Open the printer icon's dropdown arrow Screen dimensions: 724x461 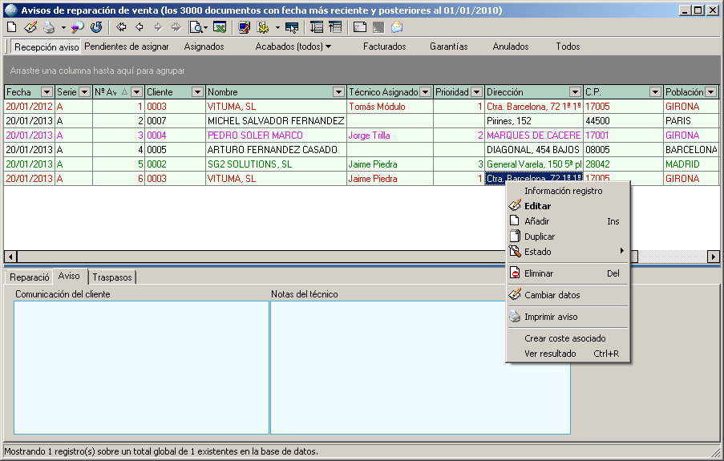[63, 28]
